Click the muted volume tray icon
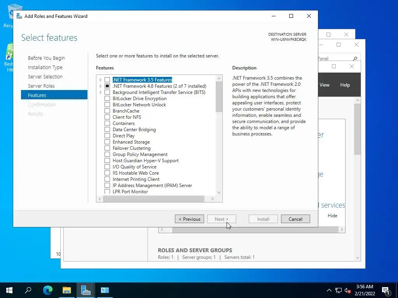The height and width of the screenshot is (298, 398). [347, 290]
